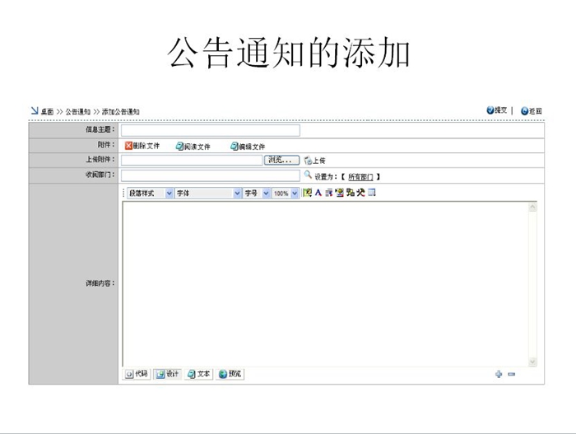Click the first editor toolbar icon after zoom
The height and width of the screenshot is (434, 576).
tap(308, 193)
